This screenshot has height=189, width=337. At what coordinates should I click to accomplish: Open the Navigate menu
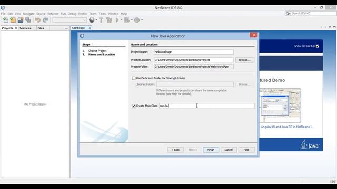[x=28, y=14]
